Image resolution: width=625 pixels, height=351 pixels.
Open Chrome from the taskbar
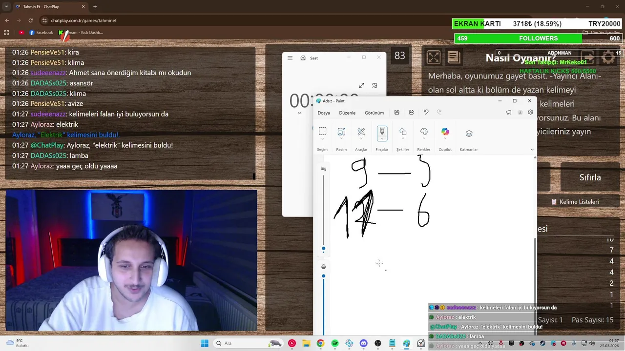point(320,343)
